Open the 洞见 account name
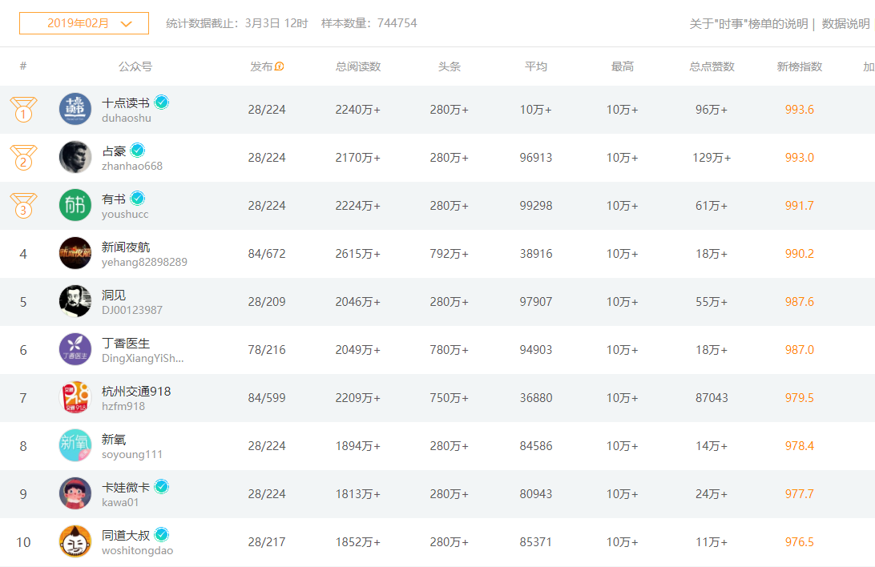The image size is (875, 567). pos(114,295)
